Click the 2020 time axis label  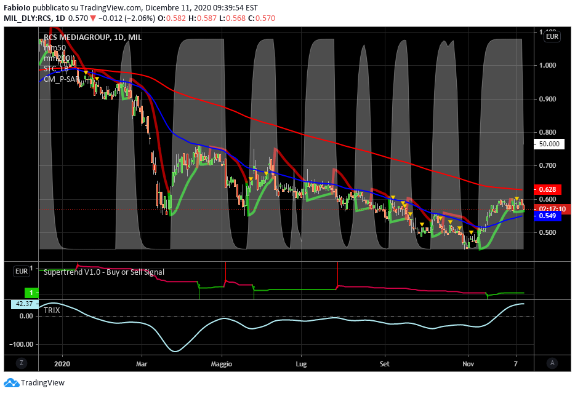tap(62, 364)
